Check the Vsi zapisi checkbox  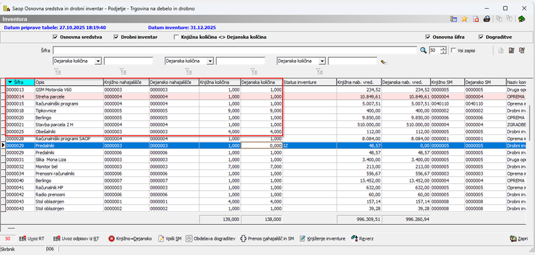(453, 50)
